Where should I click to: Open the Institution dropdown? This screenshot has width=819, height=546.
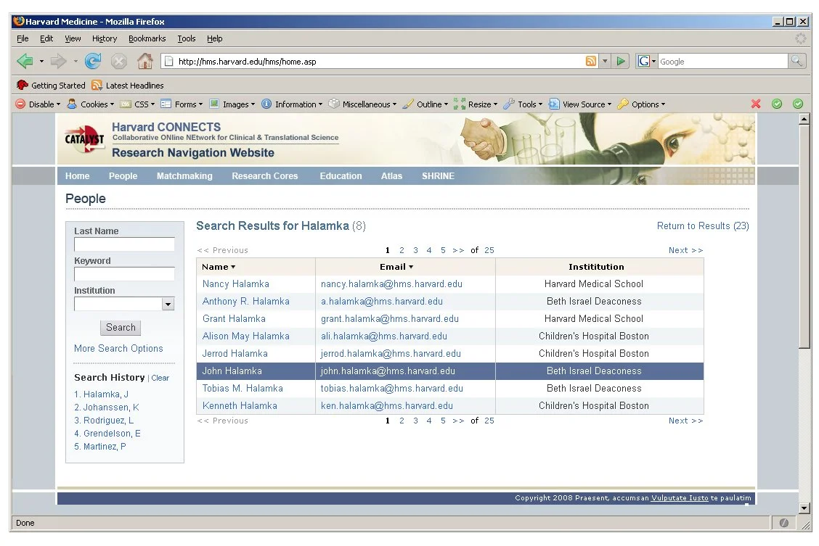point(168,304)
